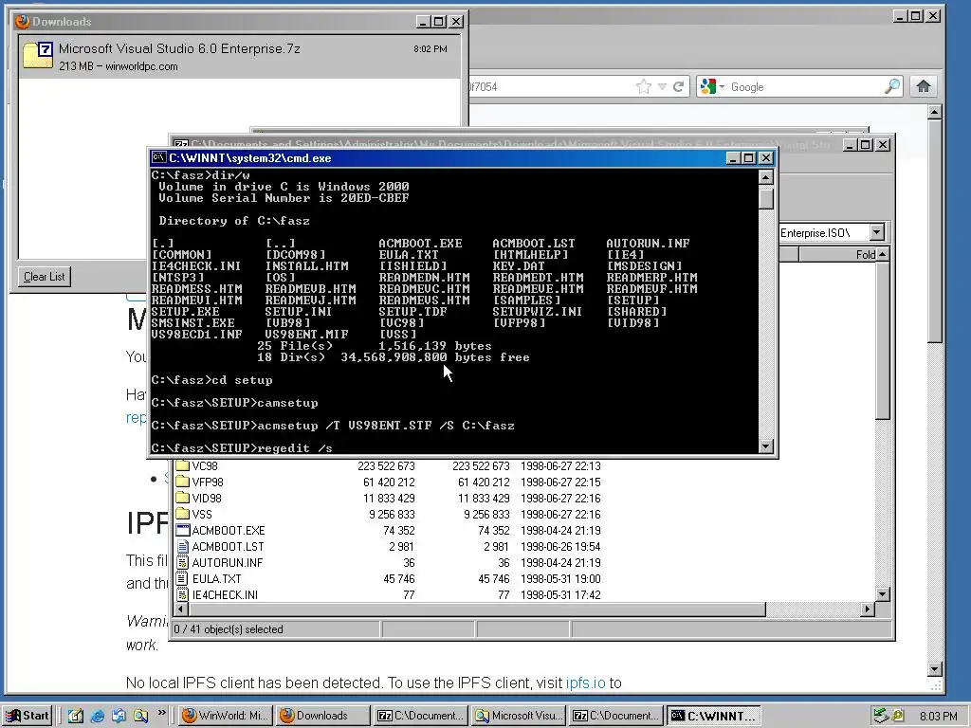Select the Microsoft Visual Studio 6.0 Enterprise.7z download

pyautogui.click(x=239, y=57)
